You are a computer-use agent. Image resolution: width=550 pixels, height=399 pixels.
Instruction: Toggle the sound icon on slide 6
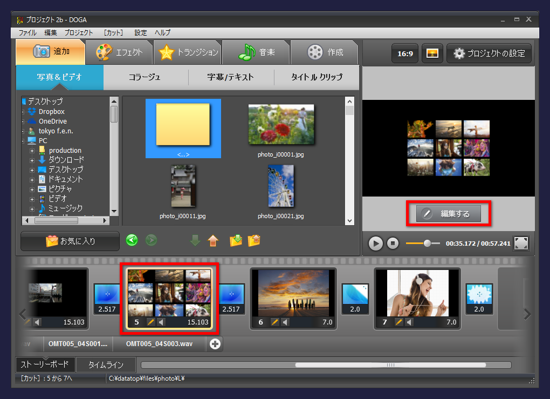(285, 322)
